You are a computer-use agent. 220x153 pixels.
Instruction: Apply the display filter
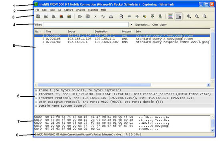tap(164, 25)
